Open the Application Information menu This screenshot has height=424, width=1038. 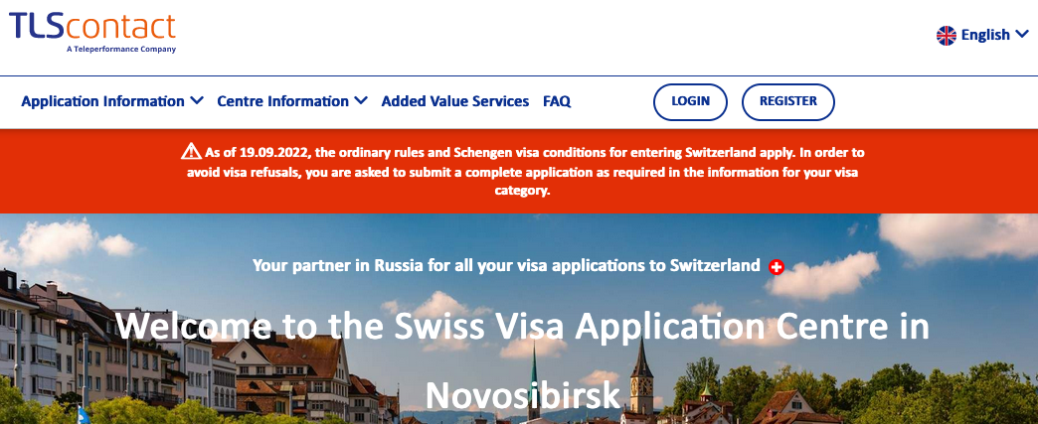tap(102, 101)
